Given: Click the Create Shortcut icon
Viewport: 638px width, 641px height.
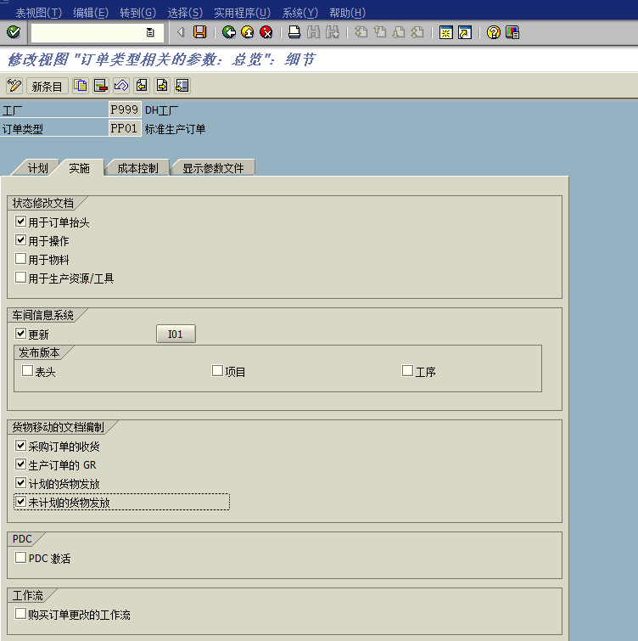Looking at the screenshot, I should (465, 32).
